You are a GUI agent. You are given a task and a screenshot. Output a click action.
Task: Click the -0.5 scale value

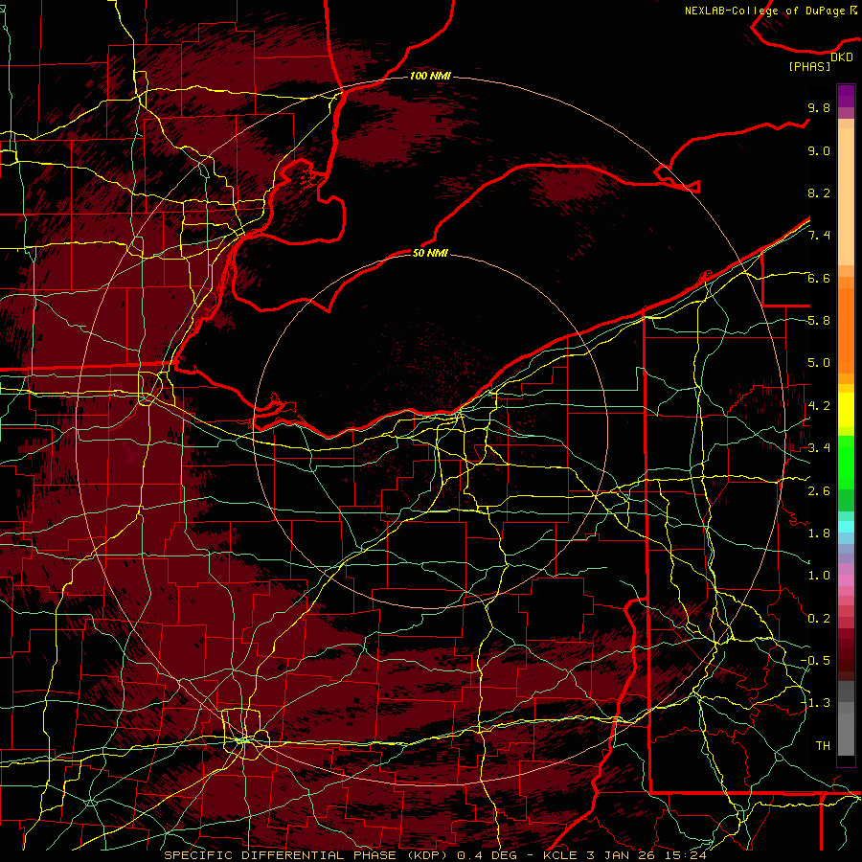tap(815, 661)
